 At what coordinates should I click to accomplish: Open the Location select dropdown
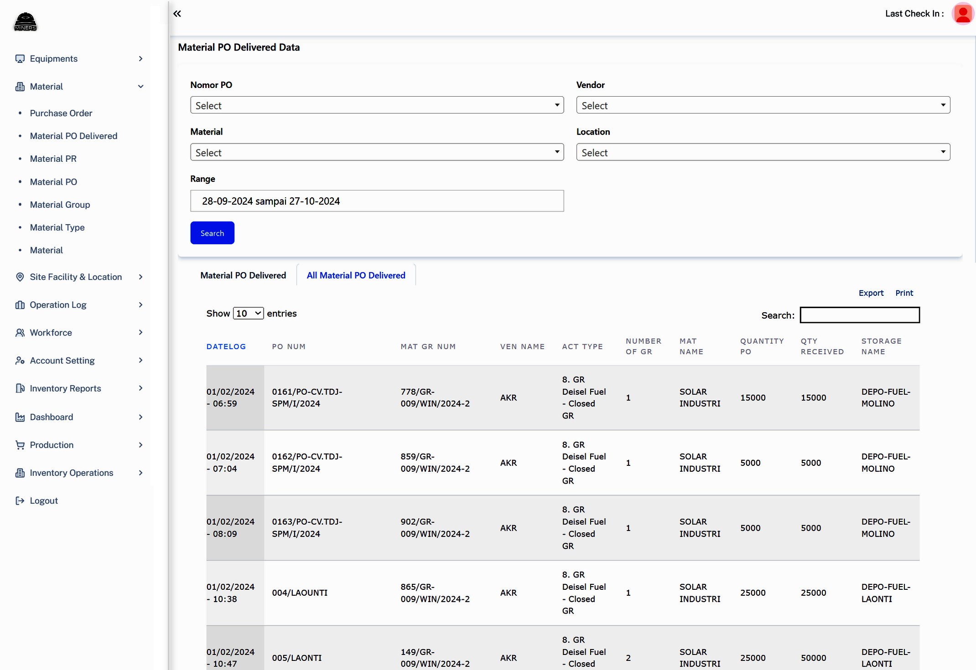click(x=763, y=152)
